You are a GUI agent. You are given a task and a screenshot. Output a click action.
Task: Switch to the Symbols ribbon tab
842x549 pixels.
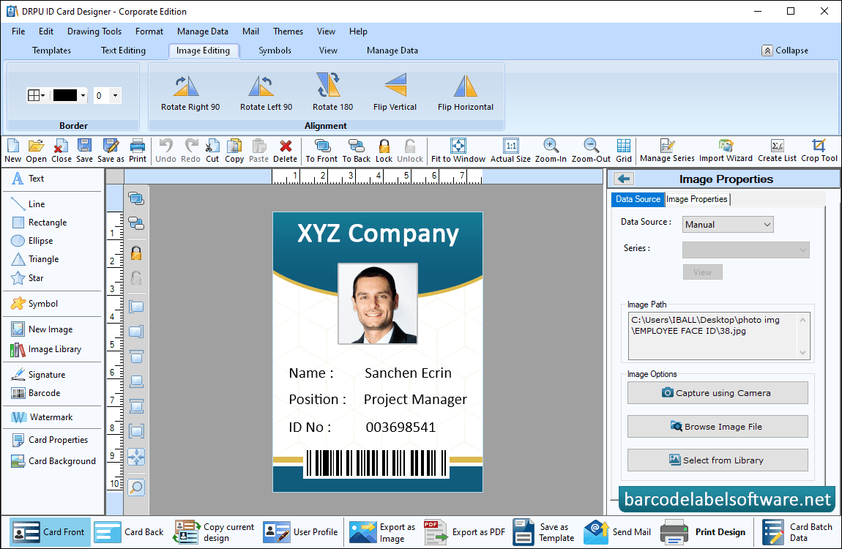tap(275, 51)
